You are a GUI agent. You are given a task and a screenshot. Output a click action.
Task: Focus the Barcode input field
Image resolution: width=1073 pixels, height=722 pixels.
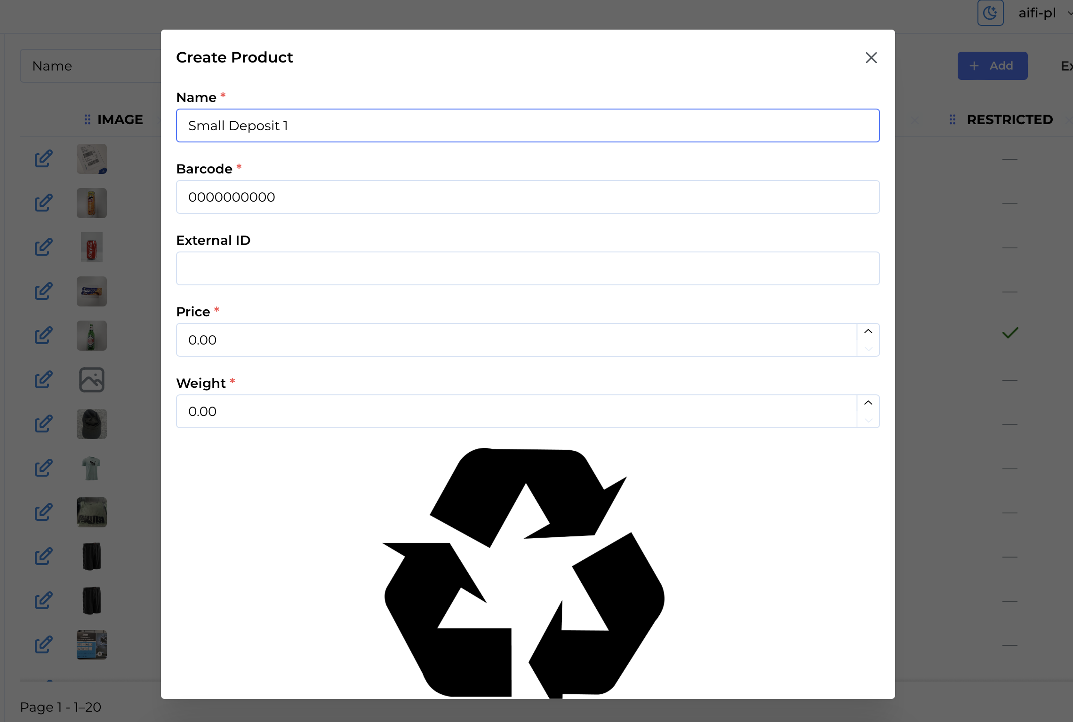click(527, 197)
